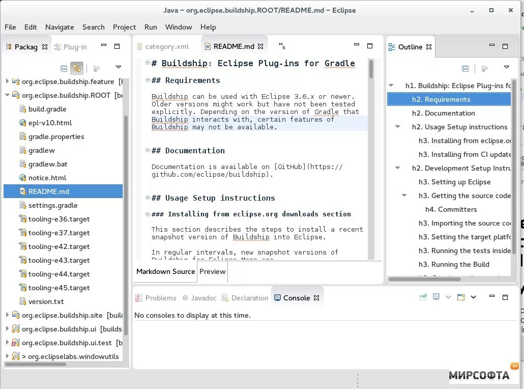Open the Run menu
Screen dimensions: 524x389
pos(151,27)
